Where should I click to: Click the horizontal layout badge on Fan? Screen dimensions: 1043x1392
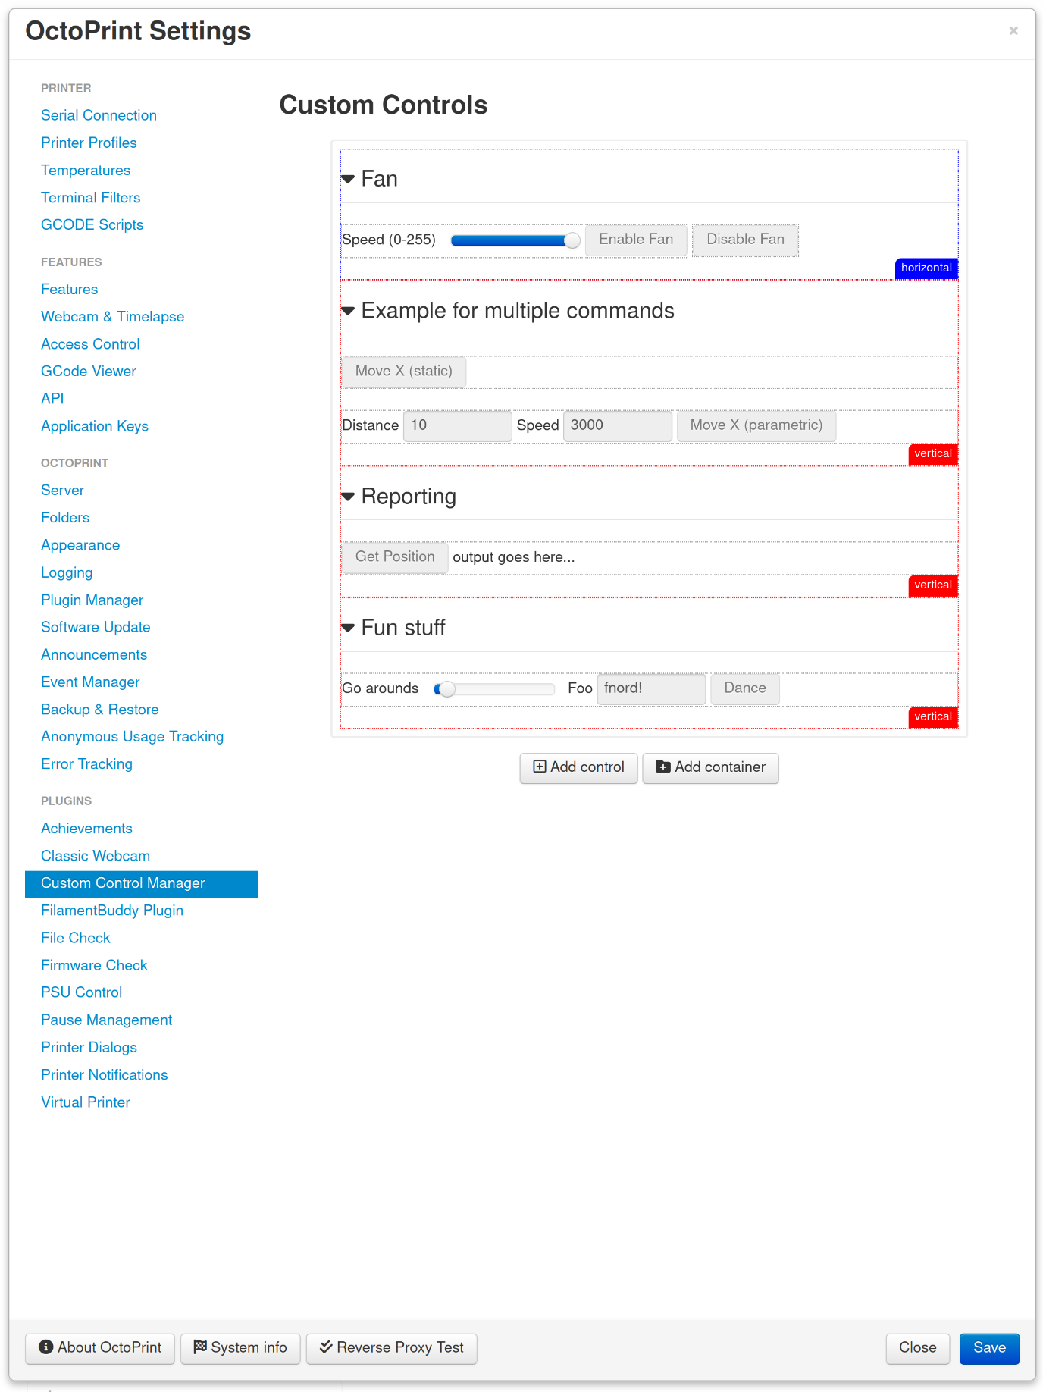[x=926, y=268]
